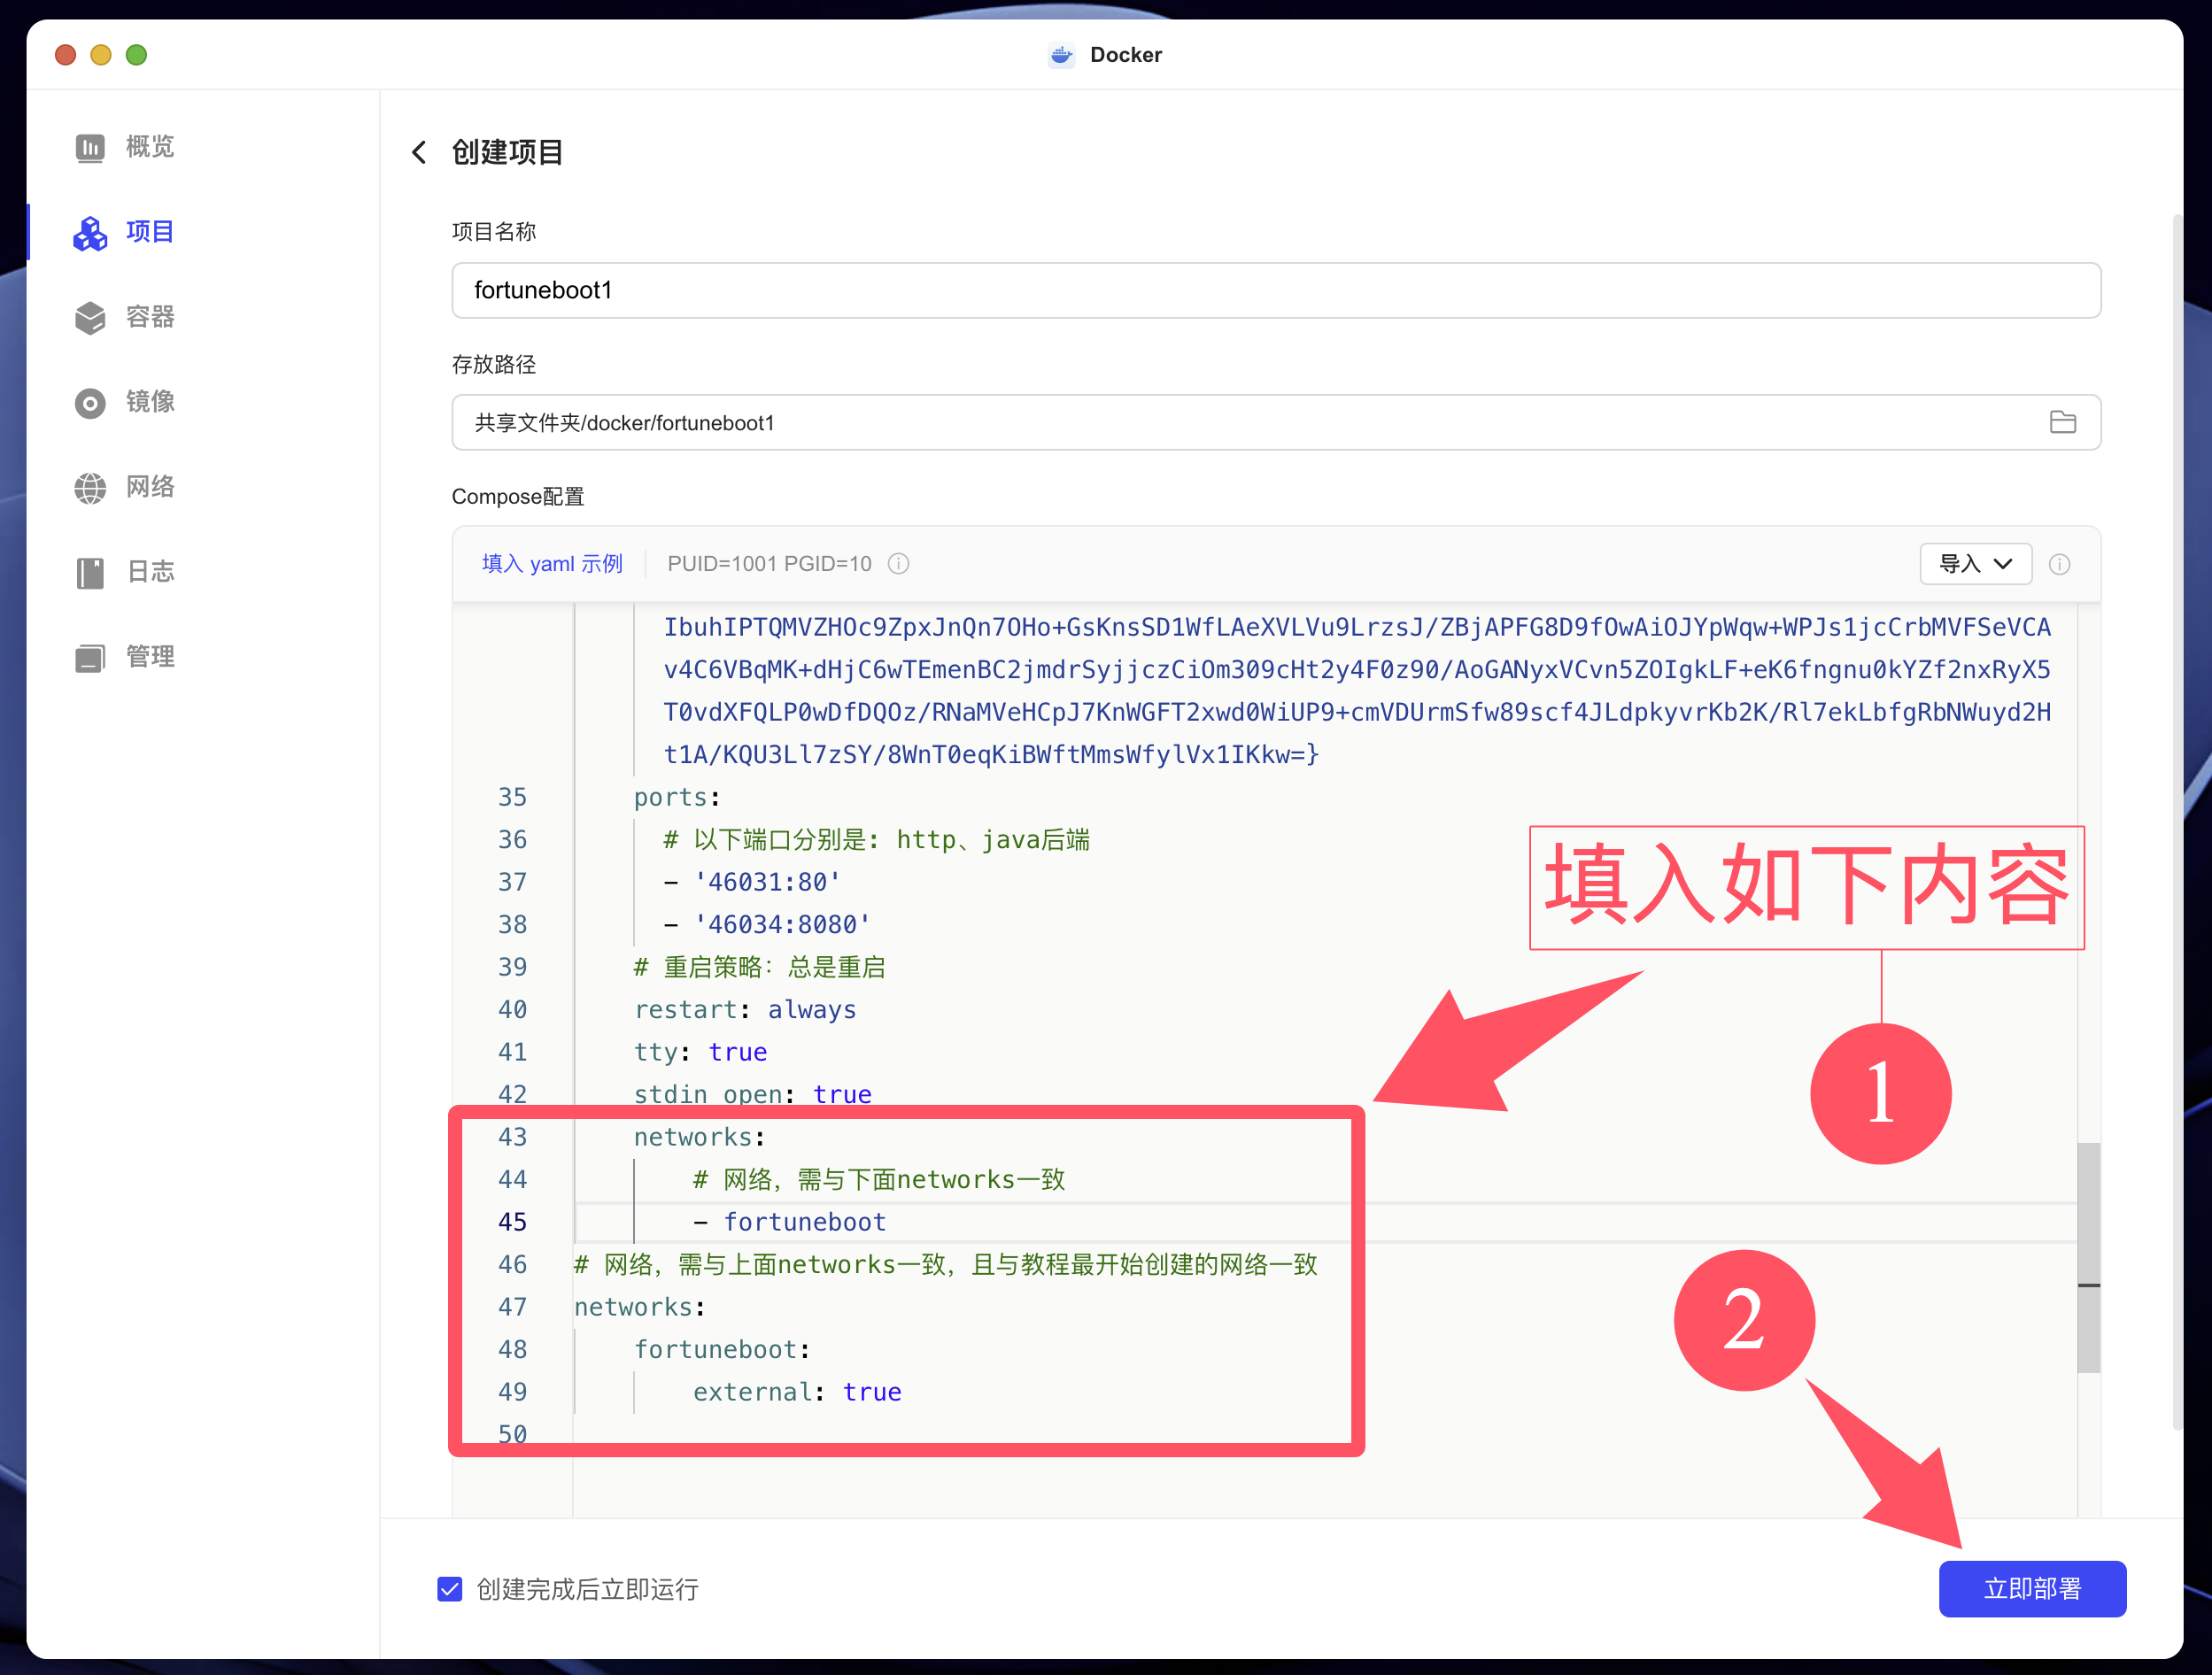
Task: Select the 网络 menu label in sidebar
Action: pos(150,487)
